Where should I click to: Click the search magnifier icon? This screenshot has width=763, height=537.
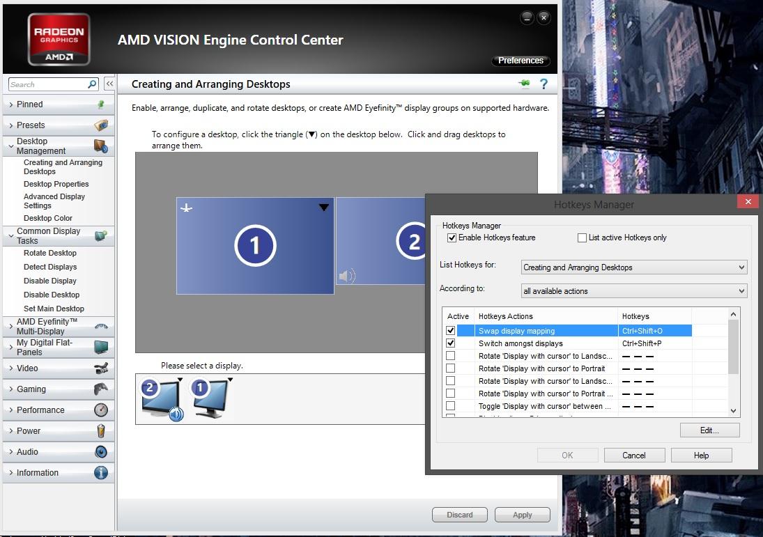(x=92, y=84)
